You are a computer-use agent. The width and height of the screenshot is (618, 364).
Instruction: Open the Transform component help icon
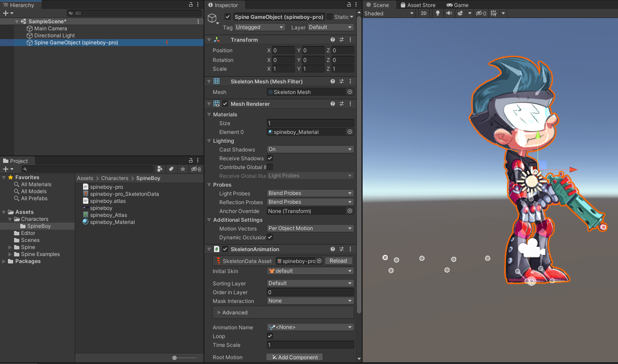[x=333, y=40]
